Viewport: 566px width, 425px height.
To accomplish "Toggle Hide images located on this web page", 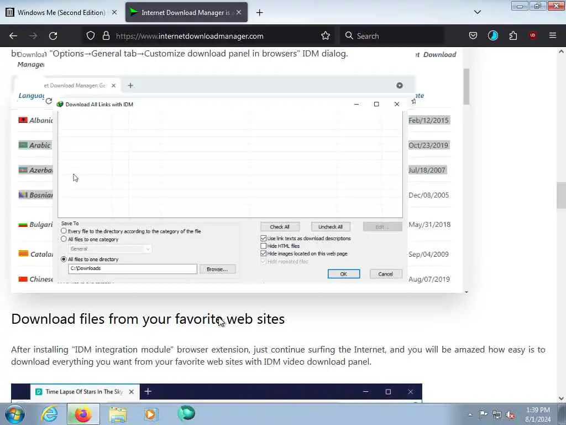I will point(264,253).
